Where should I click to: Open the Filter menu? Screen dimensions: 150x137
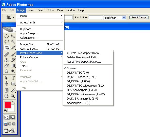click(x=51, y=10)
